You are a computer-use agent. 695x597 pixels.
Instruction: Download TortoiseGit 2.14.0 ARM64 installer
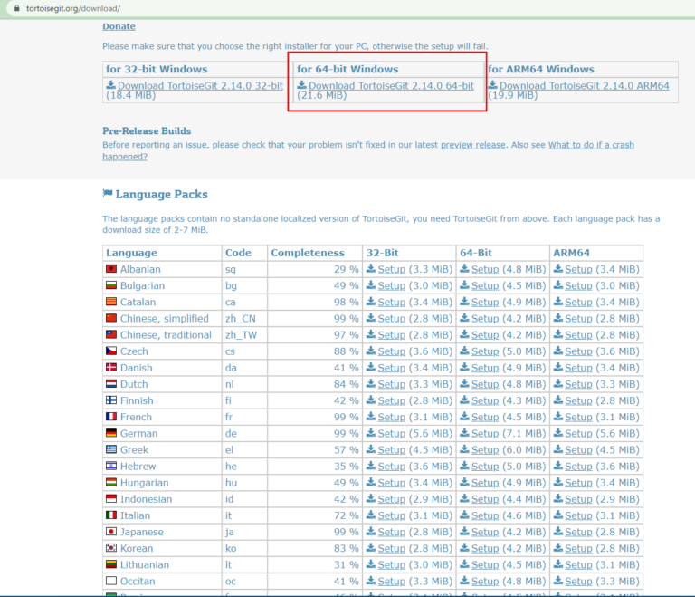pos(584,86)
